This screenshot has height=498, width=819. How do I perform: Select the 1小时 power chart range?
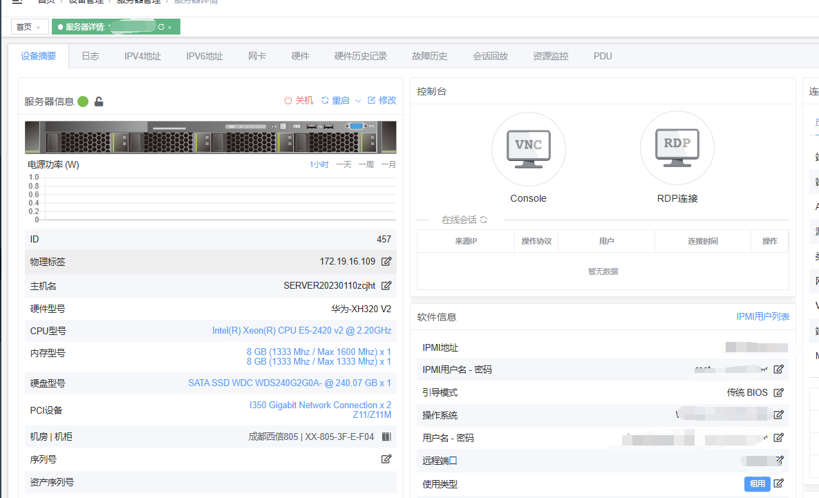319,164
